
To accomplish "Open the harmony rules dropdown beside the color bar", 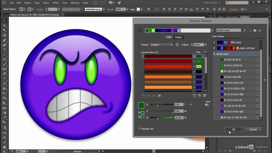I will point(212,31).
